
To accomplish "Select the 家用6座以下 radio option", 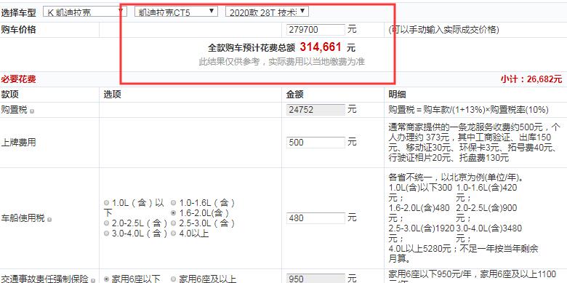I will coord(106,279).
